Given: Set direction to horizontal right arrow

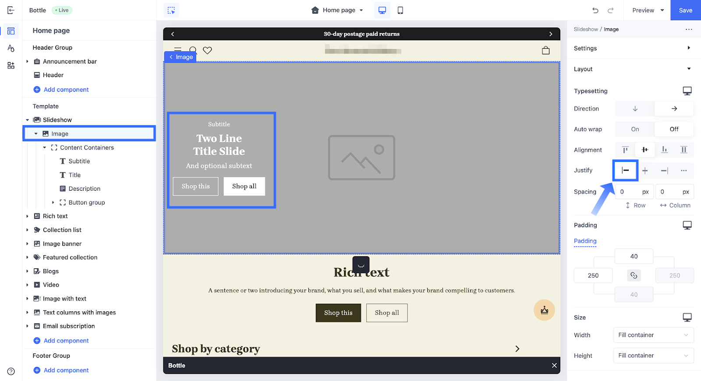Looking at the screenshot, I should point(674,109).
